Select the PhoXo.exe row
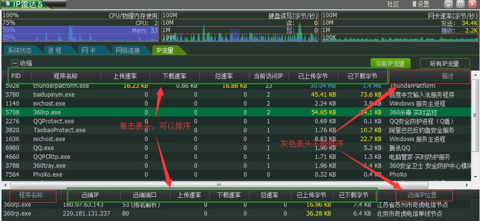 pos(236,175)
